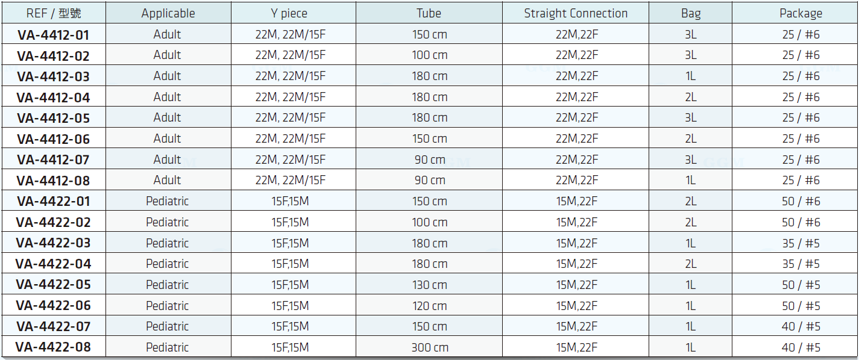Select the 130 cm tube value
Viewport: 859px width, 360px height.
pos(429,285)
